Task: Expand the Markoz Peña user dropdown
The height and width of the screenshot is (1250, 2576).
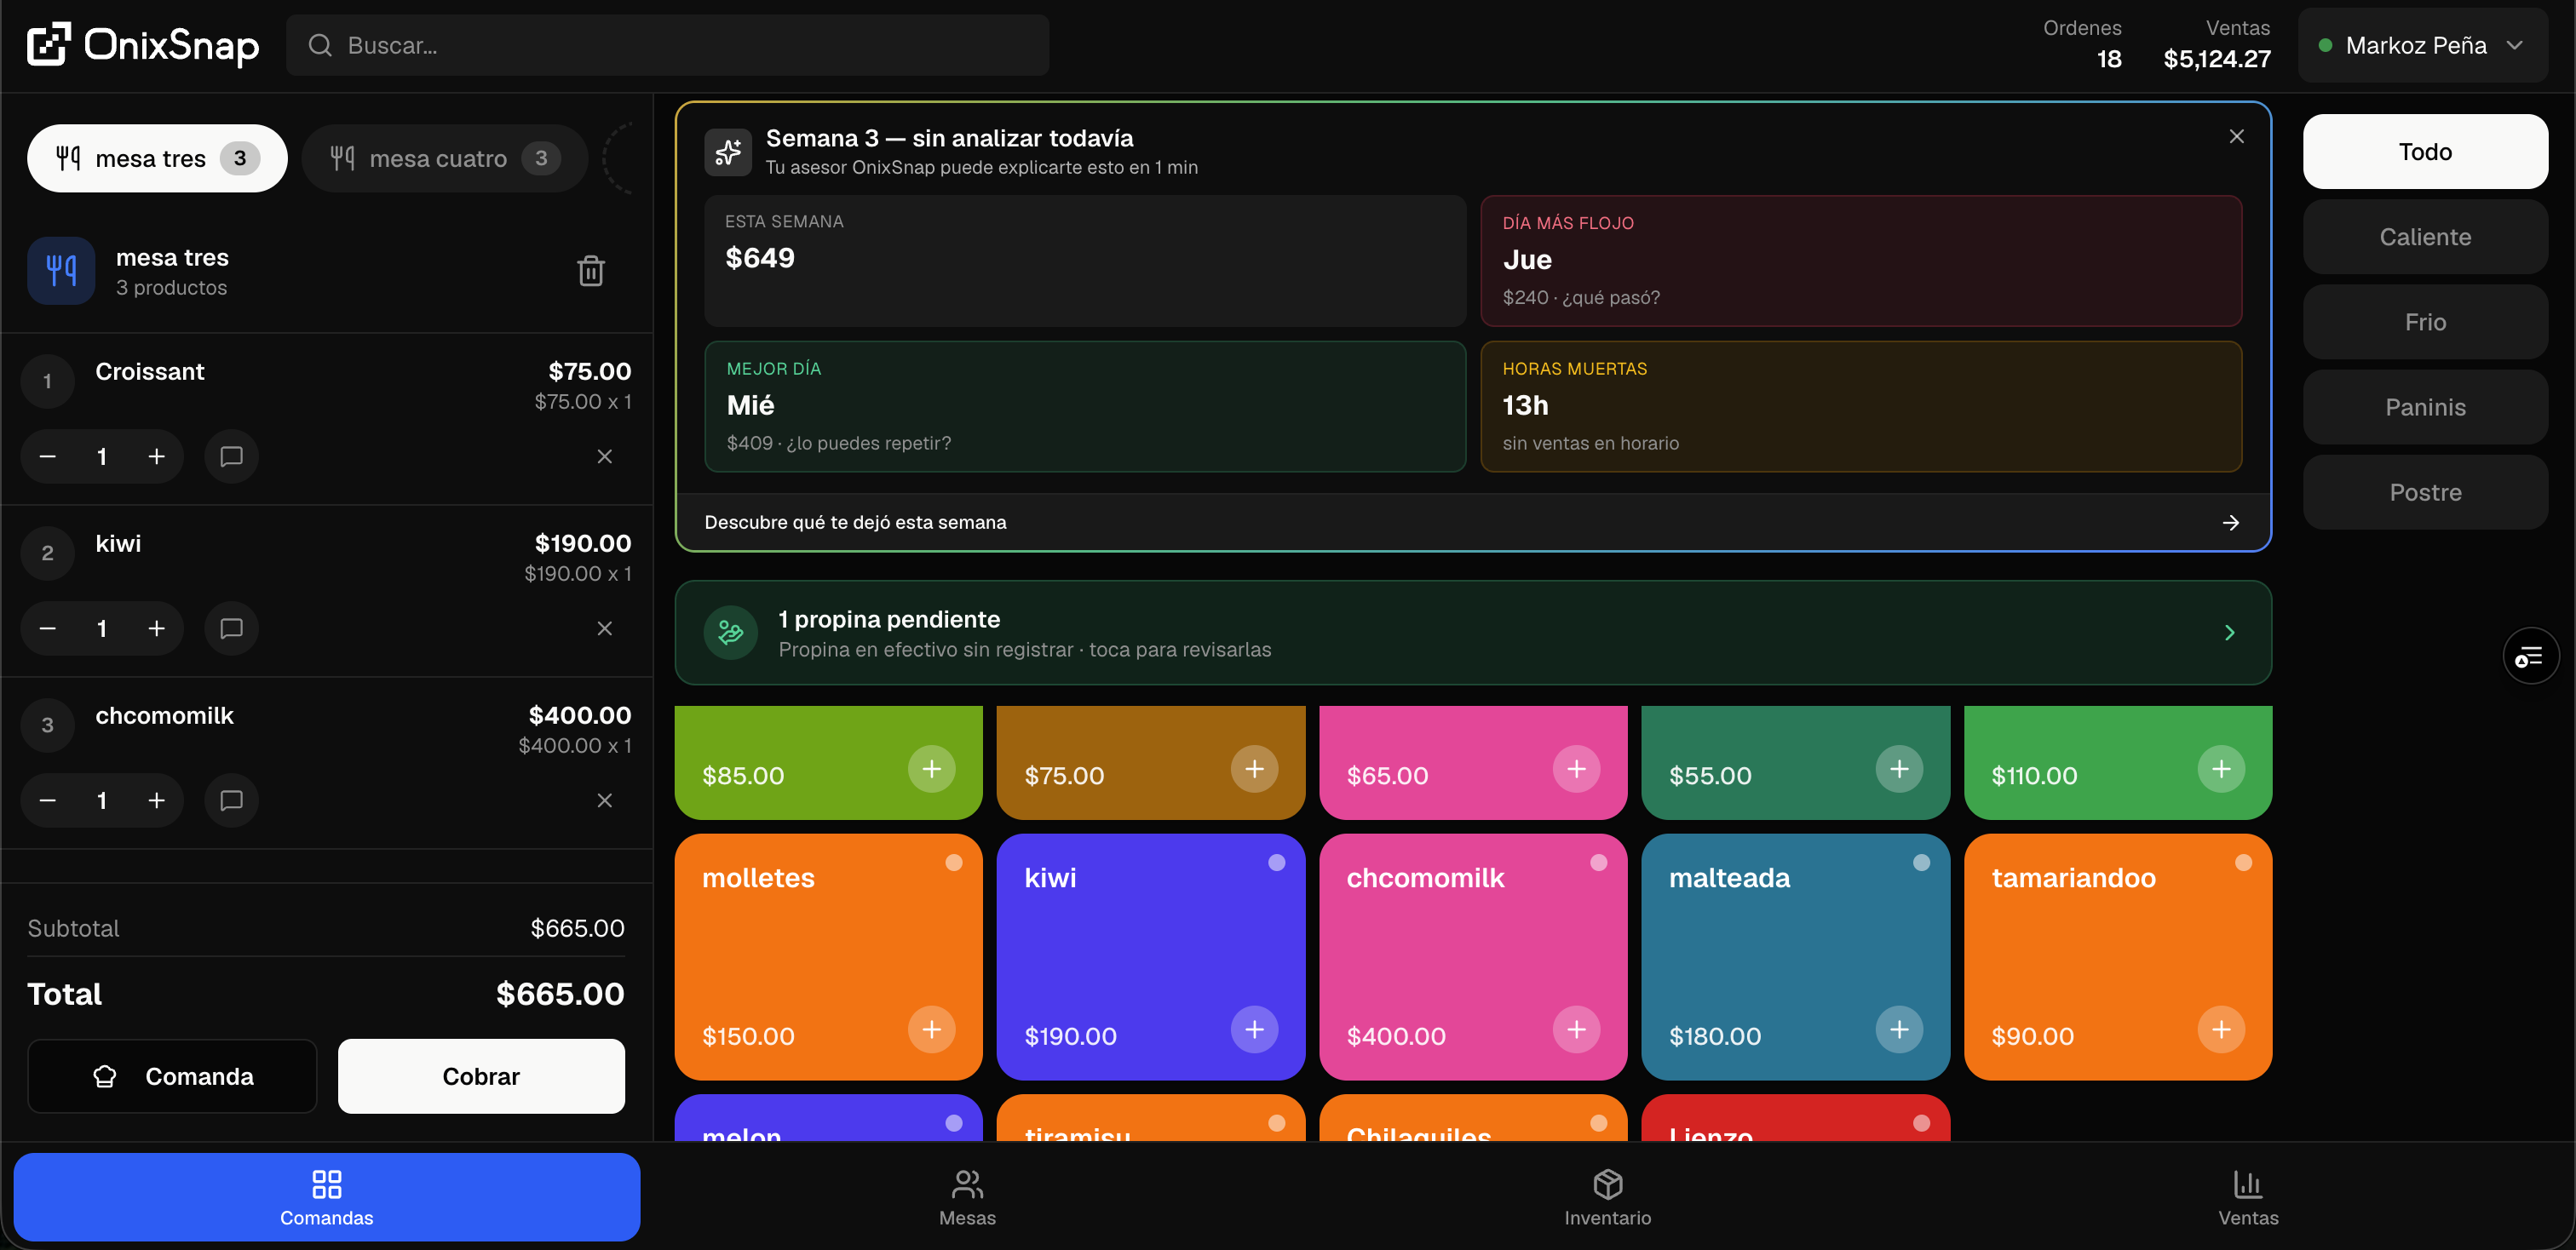Action: (2423, 45)
